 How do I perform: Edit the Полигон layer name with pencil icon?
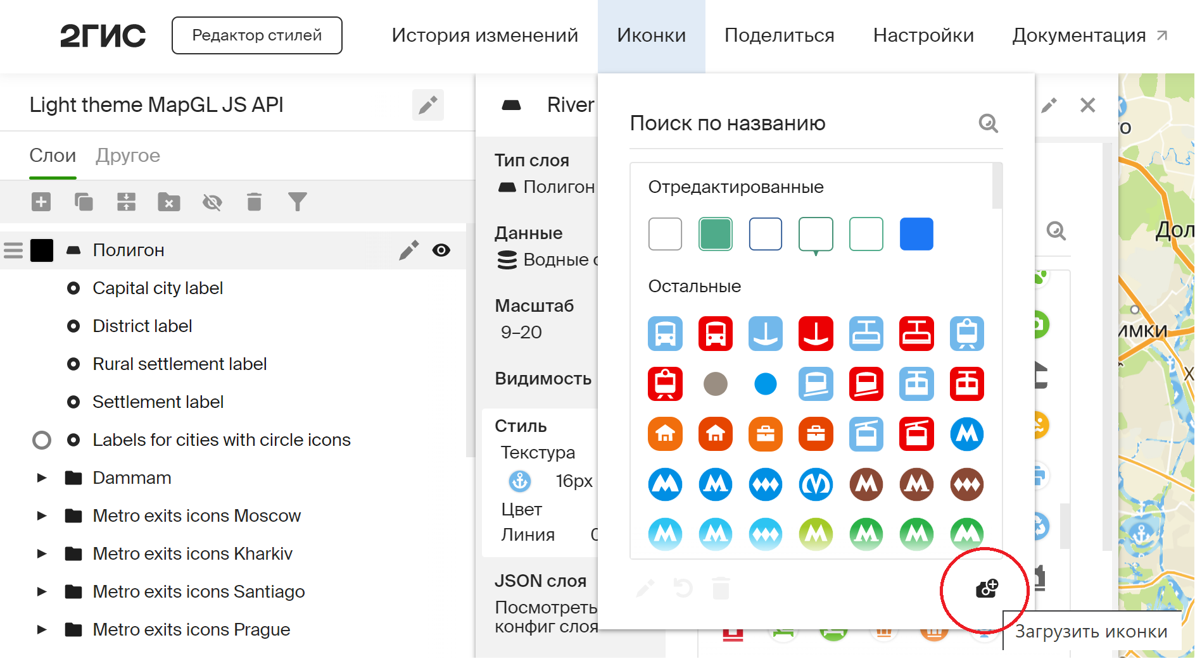pos(409,250)
